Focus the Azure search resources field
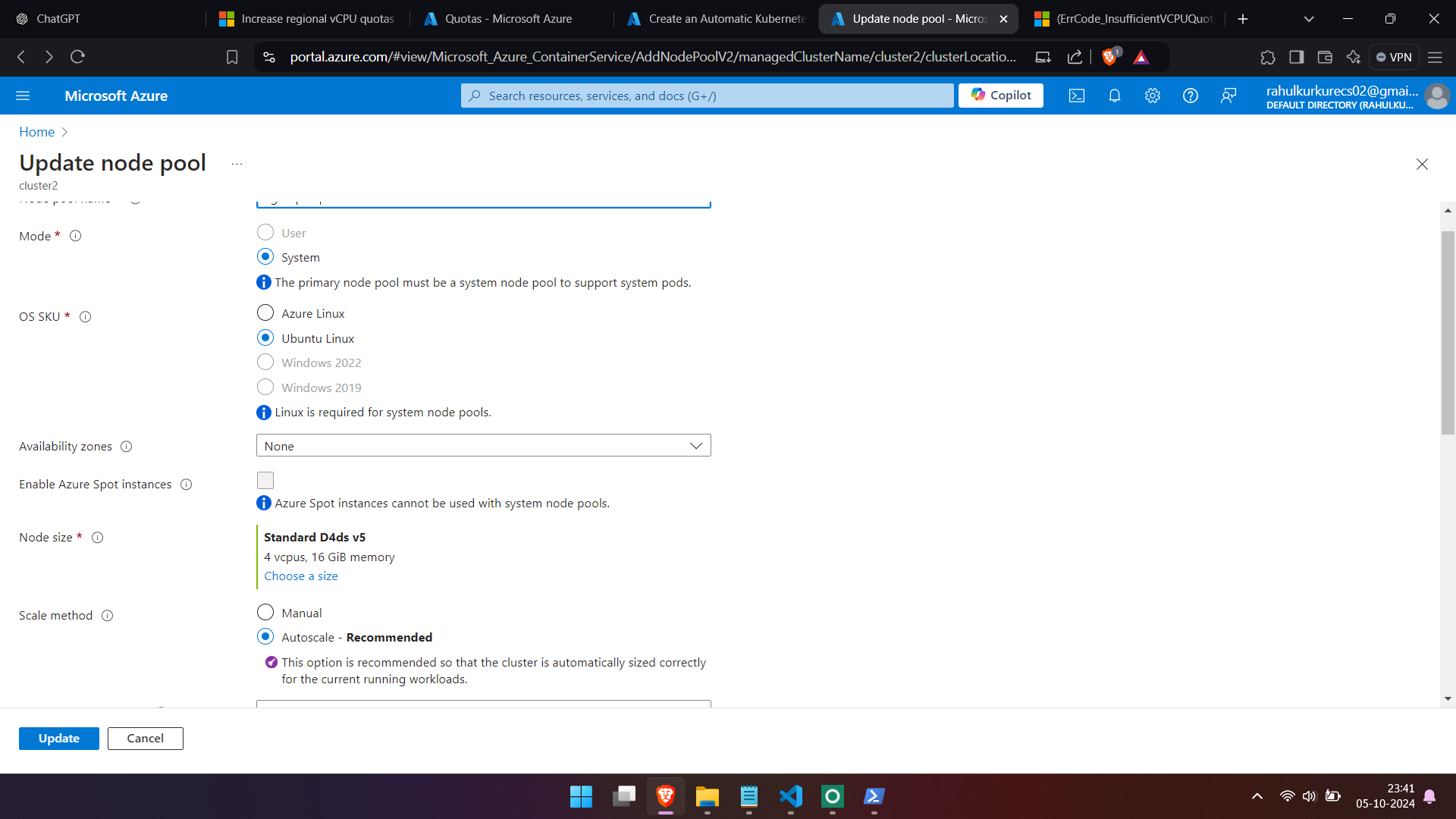This screenshot has height=819, width=1456. (x=707, y=96)
